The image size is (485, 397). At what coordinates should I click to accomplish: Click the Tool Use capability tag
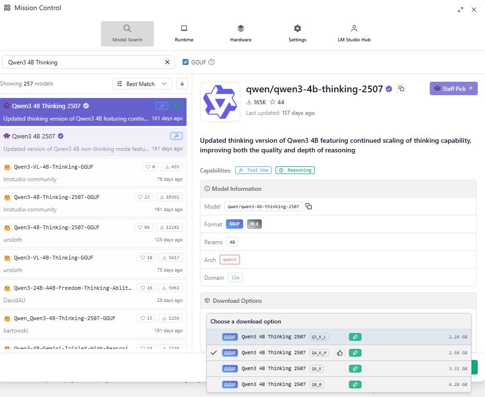253,170
